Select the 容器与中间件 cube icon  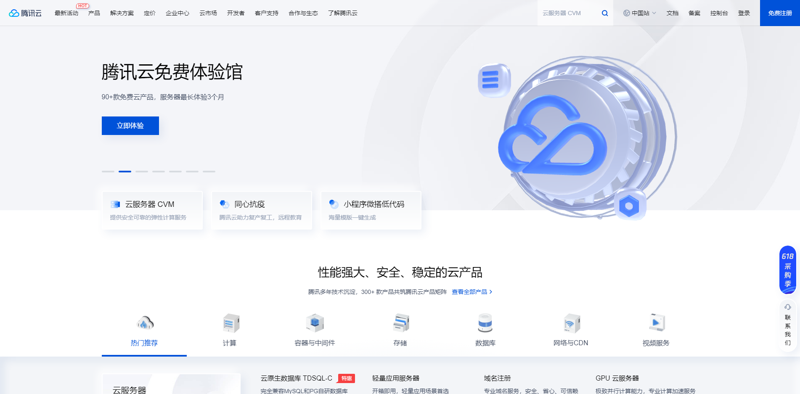[x=315, y=323]
